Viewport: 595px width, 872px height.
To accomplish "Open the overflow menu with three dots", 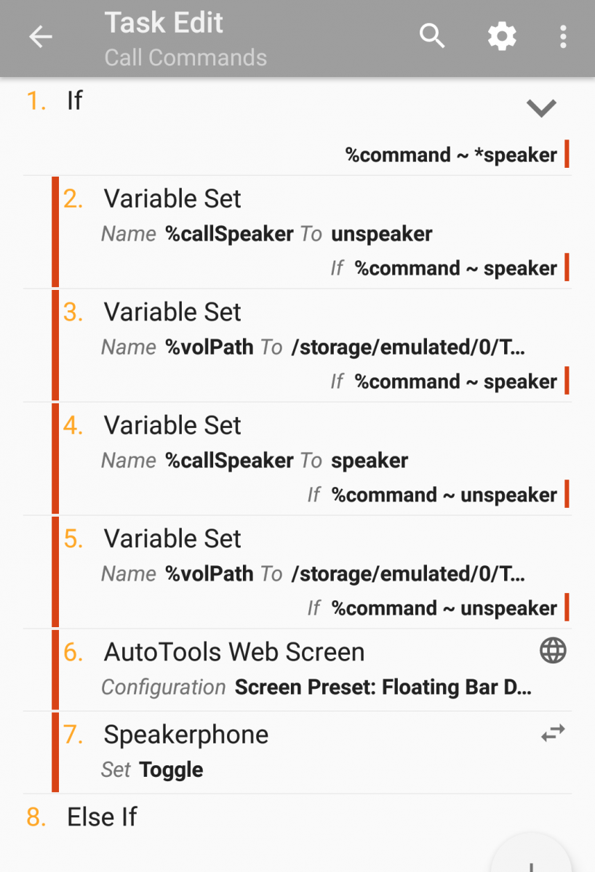I will tap(564, 36).
